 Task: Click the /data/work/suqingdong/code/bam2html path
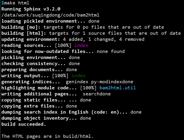[50, 15]
